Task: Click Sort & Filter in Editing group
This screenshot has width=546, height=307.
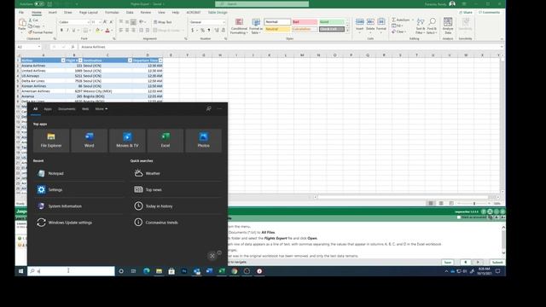Action: point(421,26)
